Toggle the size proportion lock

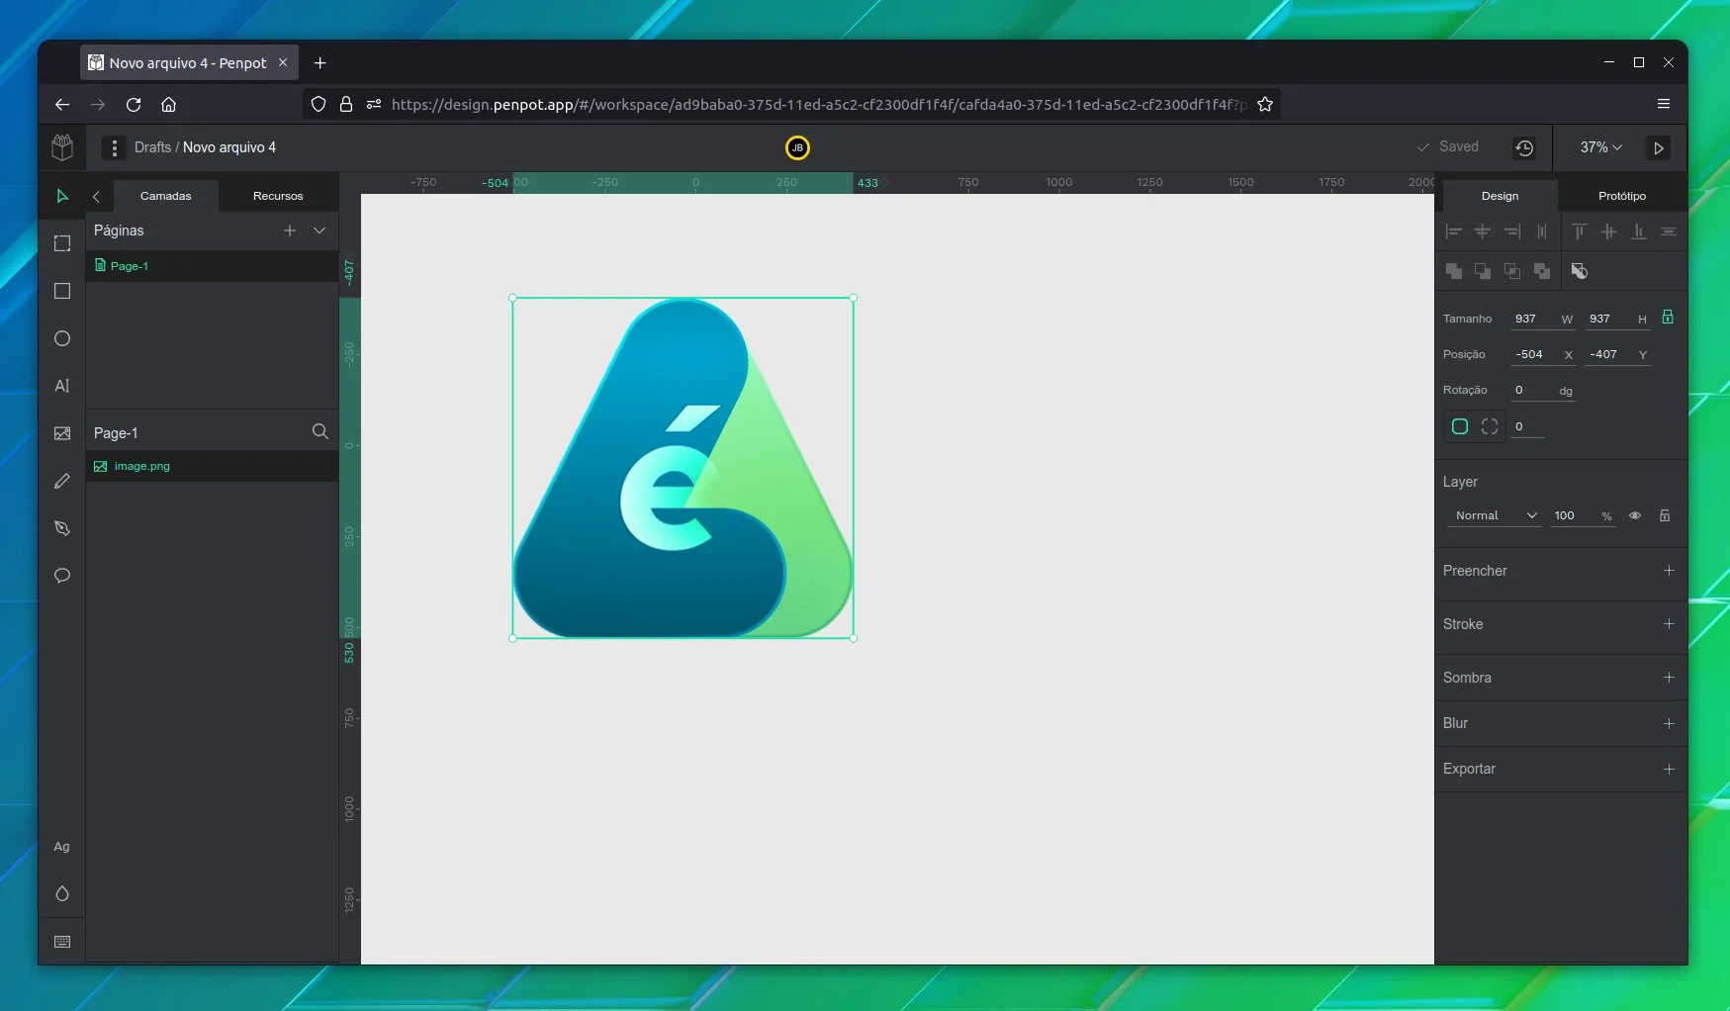click(1668, 318)
